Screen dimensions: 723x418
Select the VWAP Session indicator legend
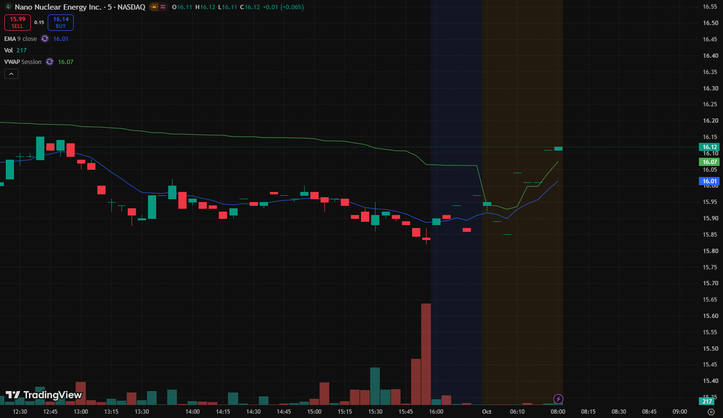(23, 62)
